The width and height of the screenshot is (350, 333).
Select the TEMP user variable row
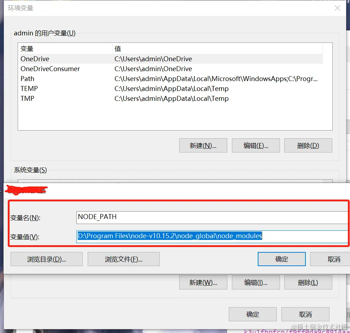pos(171,88)
